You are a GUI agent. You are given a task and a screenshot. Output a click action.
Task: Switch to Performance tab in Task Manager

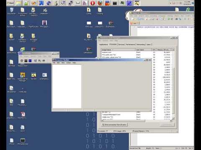coord(130,45)
